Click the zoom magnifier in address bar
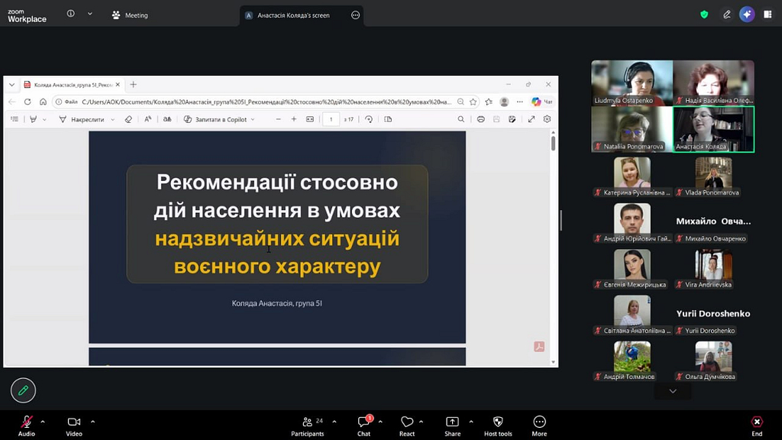The image size is (782, 440). 460,102
